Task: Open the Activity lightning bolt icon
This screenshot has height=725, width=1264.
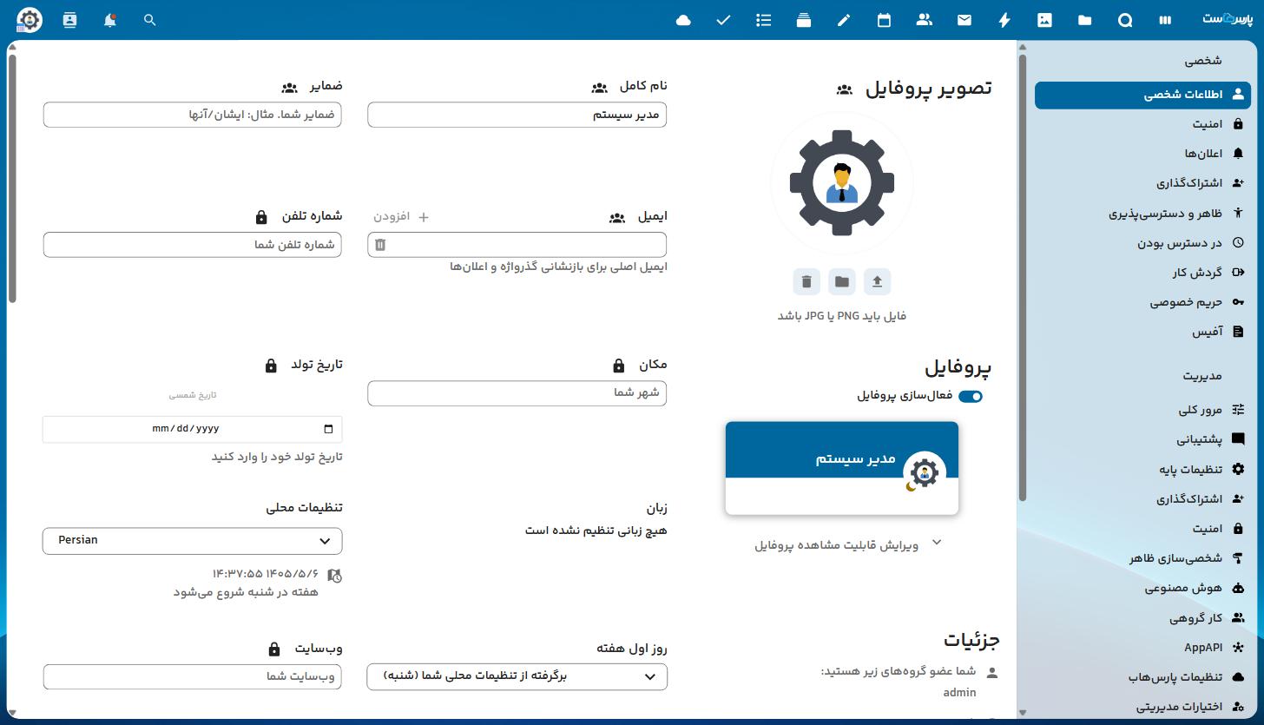Action: pyautogui.click(x=1004, y=20)
